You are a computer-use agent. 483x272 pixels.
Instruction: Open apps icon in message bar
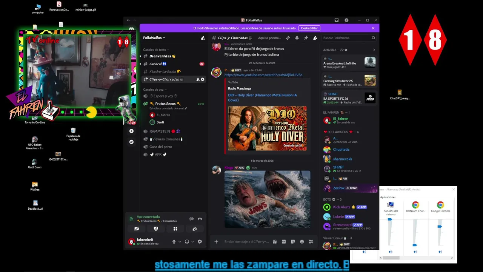coord(311,242)
